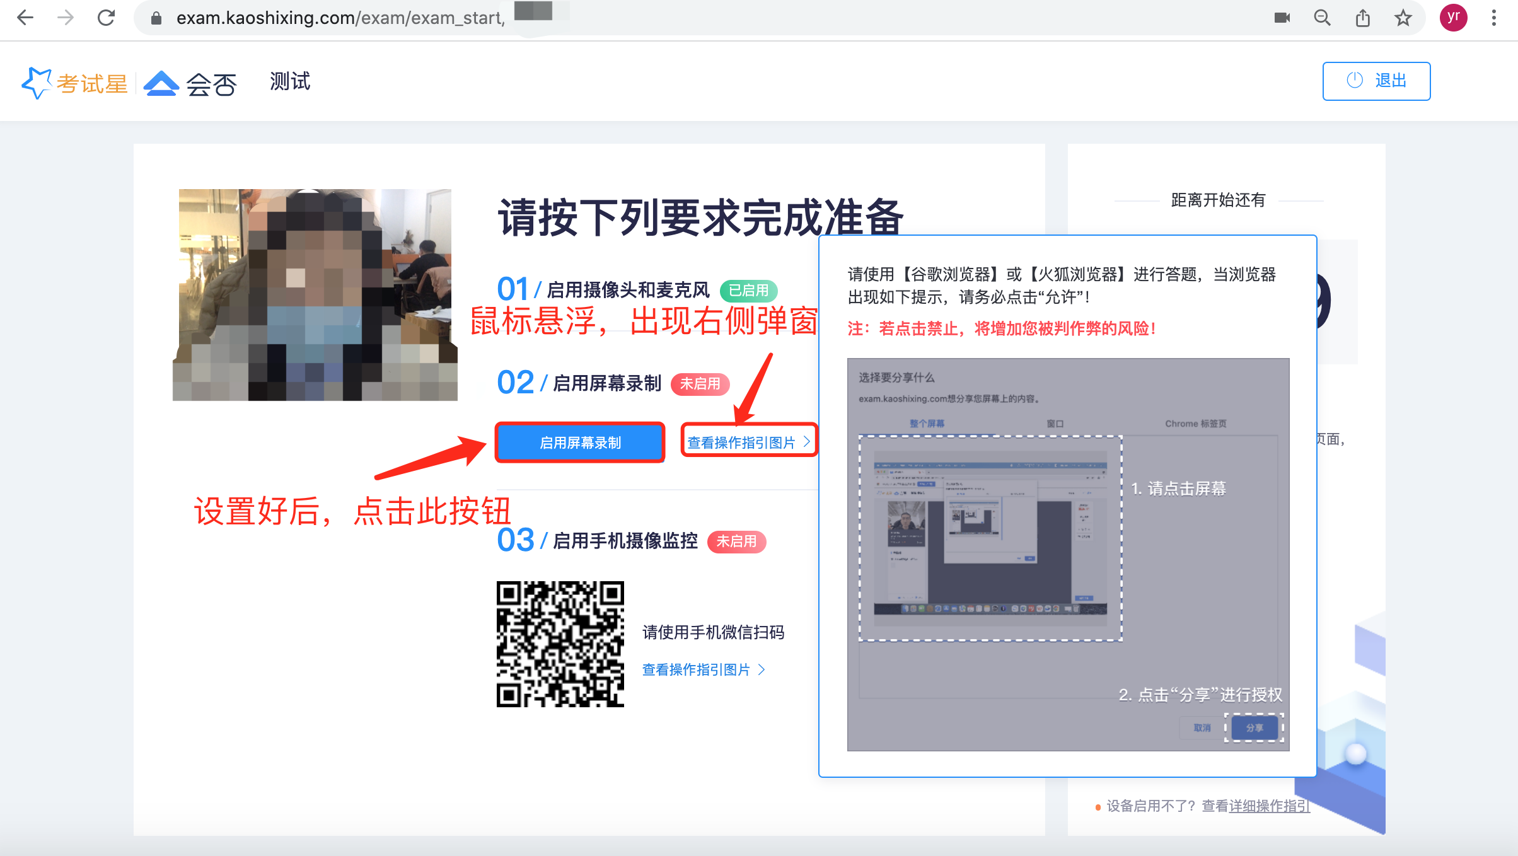Open the zoom magnifier icon
The image size is (1518, 856).
pos(1322,18)
